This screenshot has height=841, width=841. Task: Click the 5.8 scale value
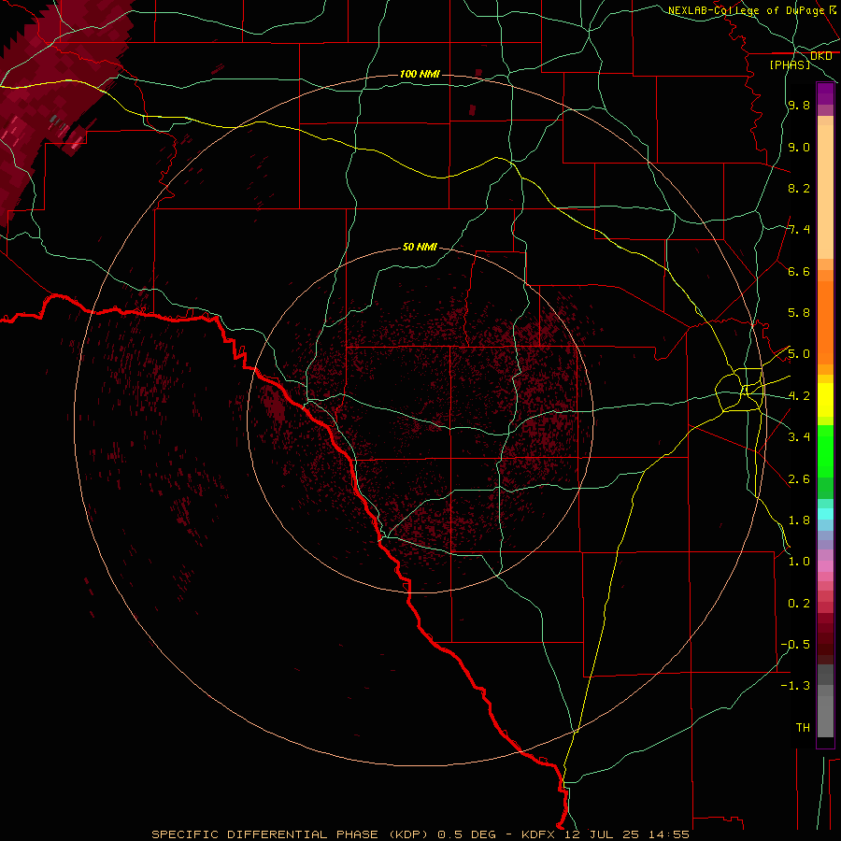(799, 313)
